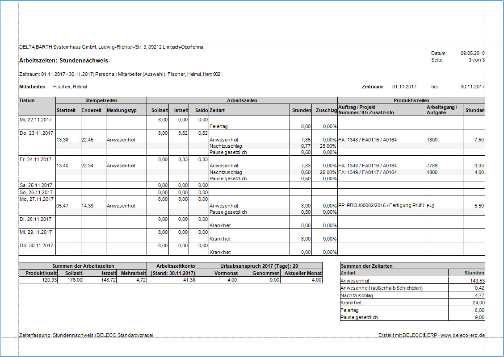Click the "Zuschlag" column header

tap(326, 110)
